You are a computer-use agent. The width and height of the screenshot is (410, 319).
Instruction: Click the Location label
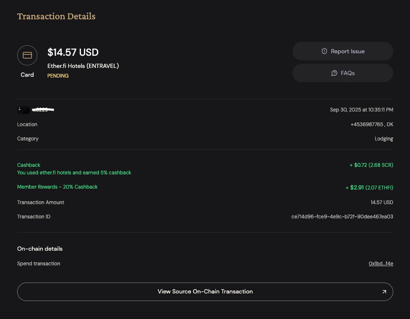point(27,124)
